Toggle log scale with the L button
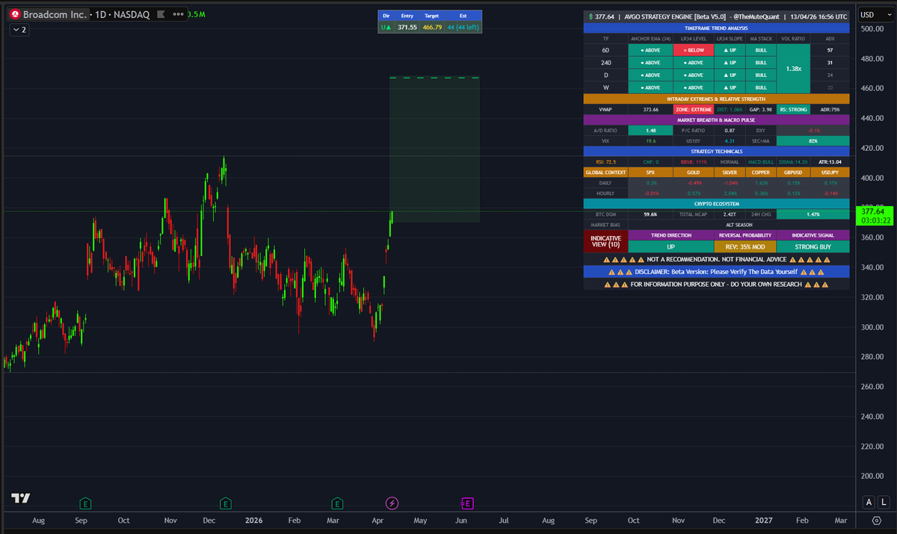This screenshot has width=897, height=534. 883,503
